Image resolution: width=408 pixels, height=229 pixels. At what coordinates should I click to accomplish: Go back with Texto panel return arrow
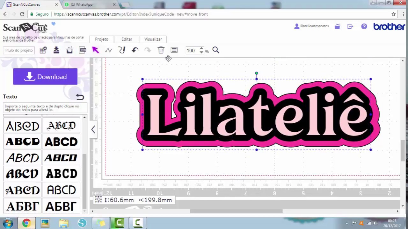click(x=80, y=97)
